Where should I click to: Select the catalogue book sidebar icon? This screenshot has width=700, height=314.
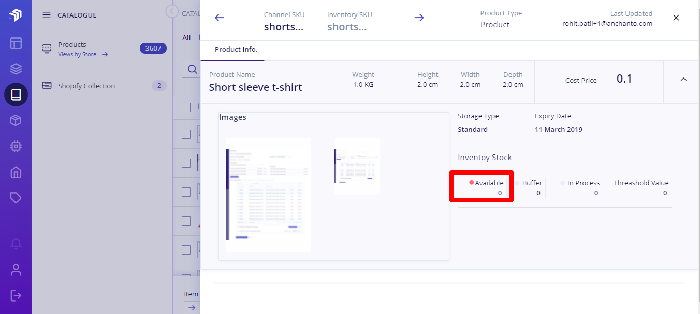click(x=16, y=95)
